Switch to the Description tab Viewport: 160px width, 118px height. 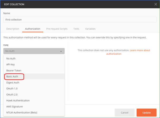[13, 29]
